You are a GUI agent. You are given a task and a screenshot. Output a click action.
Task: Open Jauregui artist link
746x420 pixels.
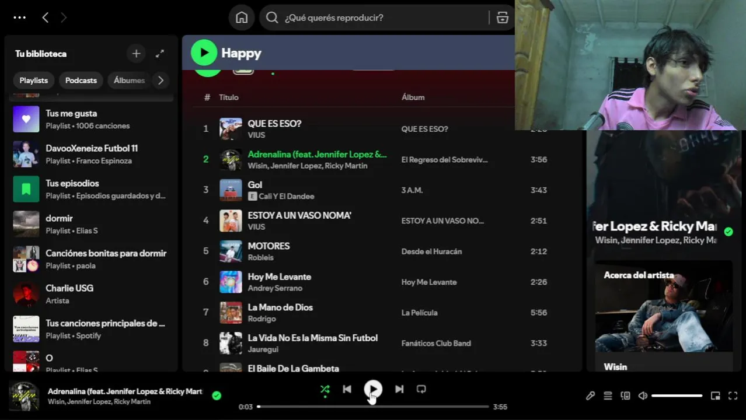263,349
